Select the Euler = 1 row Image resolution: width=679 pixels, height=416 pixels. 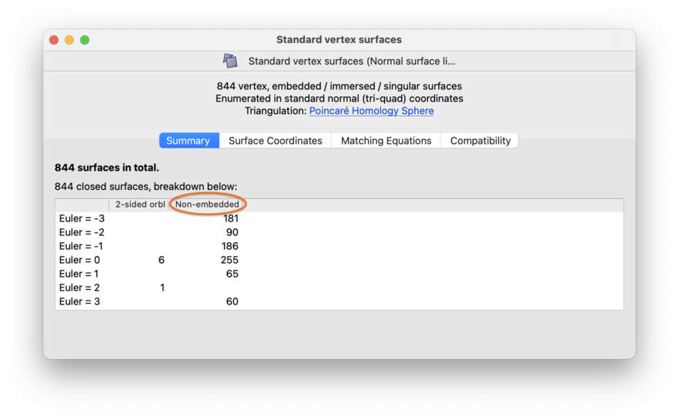(339, 274)
